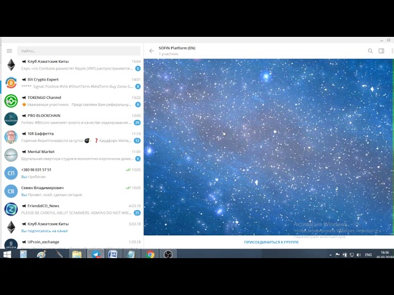
Task: Open the 'Bit Crypto Expert' channel avatar
Action: [x=11, y=83]
